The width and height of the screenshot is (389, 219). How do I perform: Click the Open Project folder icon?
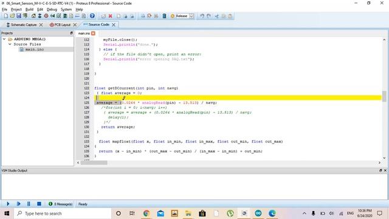pos(12,16)
